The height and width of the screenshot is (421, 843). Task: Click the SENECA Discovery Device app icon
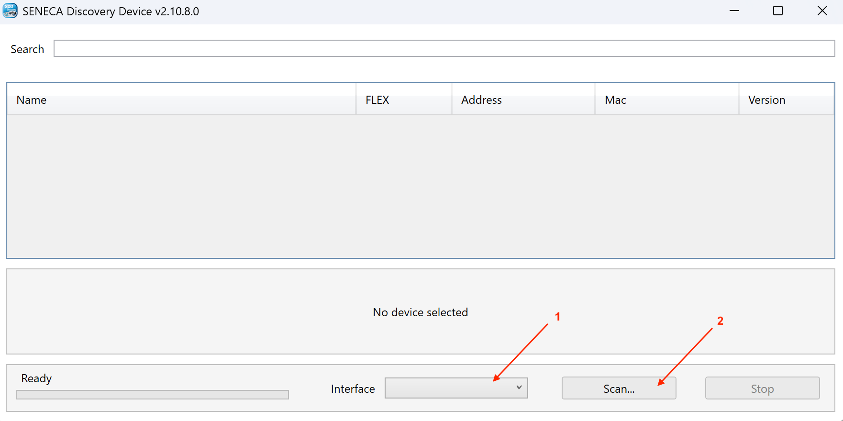10,11
